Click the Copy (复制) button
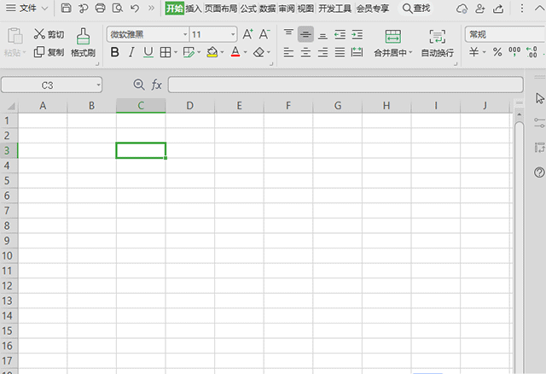Screen dimensions: 546x374 (49, 52)
